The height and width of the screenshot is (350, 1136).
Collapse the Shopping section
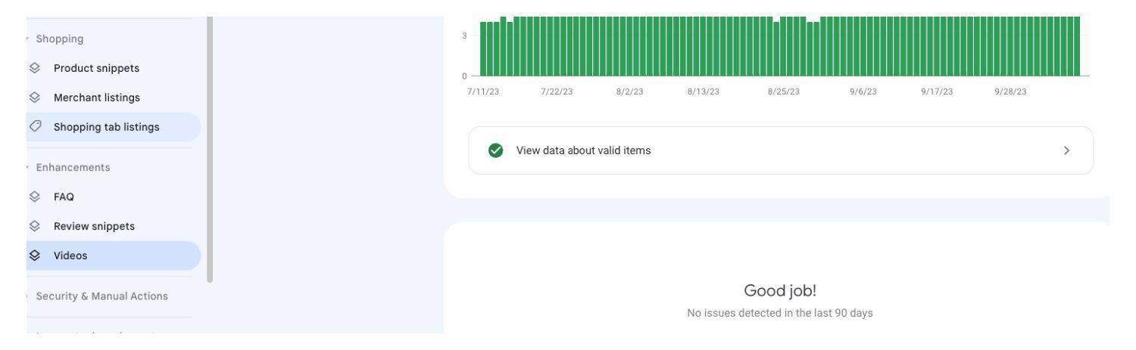pos(29,39)
